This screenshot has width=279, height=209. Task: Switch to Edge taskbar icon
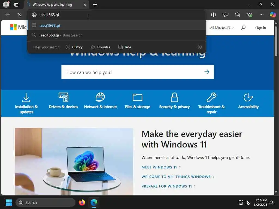pos(94,202)
